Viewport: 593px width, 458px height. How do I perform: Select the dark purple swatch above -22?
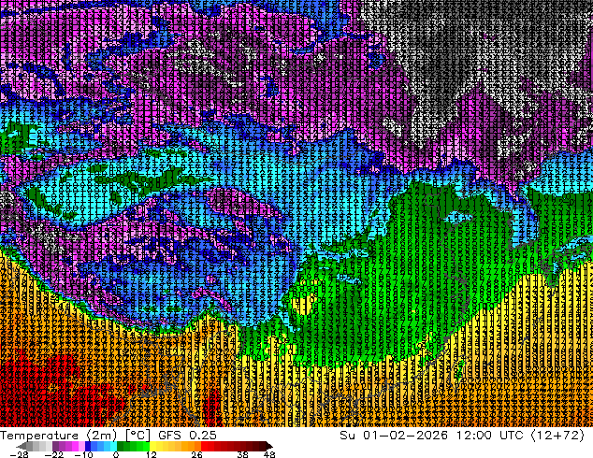coord(55,446)
